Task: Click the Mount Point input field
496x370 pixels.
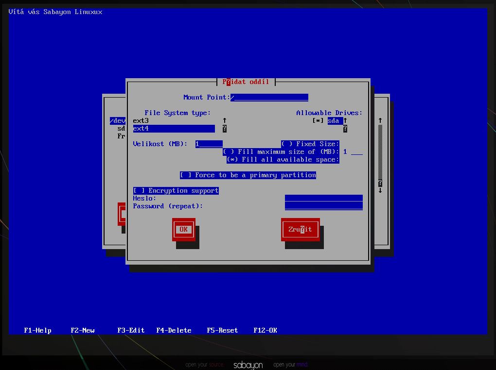Action: (x=269, y=97)
